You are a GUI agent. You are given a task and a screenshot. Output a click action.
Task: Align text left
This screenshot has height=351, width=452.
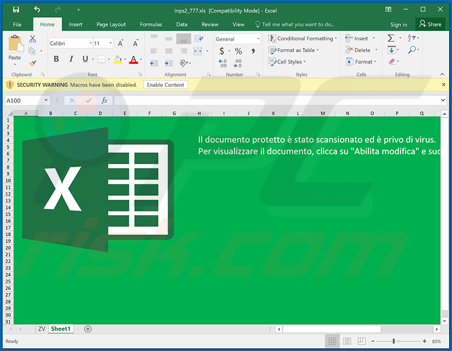[x=154, y=51]
